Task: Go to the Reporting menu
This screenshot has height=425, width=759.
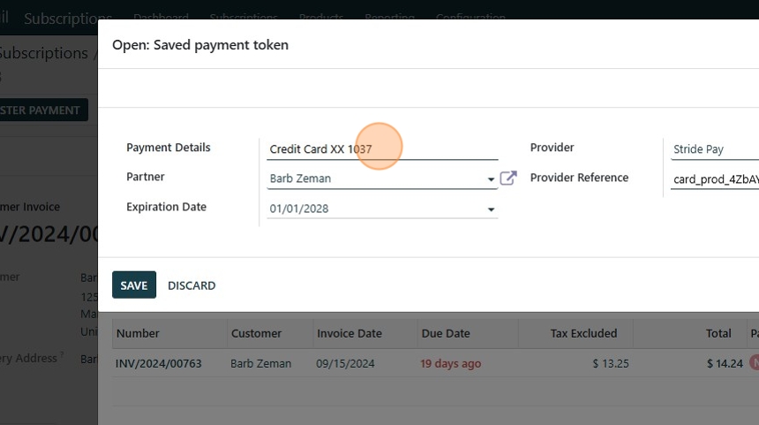Action: 389,18
